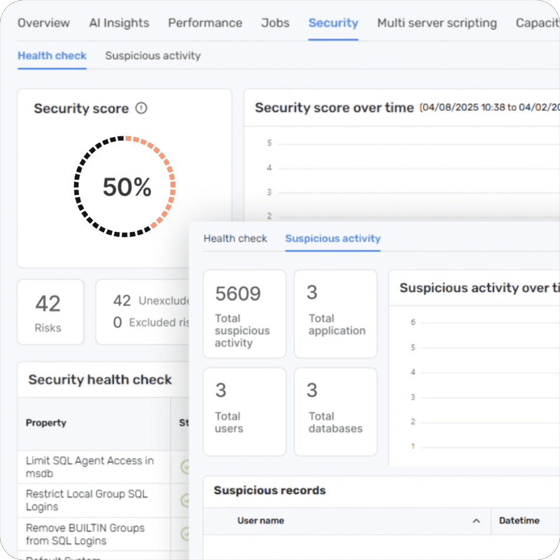Click status check icon for Restrict Local Group

[x=185, y=500]
